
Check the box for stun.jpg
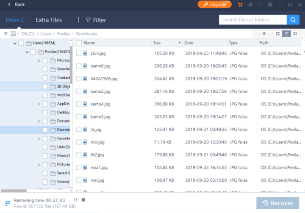(x=79, y=53)
